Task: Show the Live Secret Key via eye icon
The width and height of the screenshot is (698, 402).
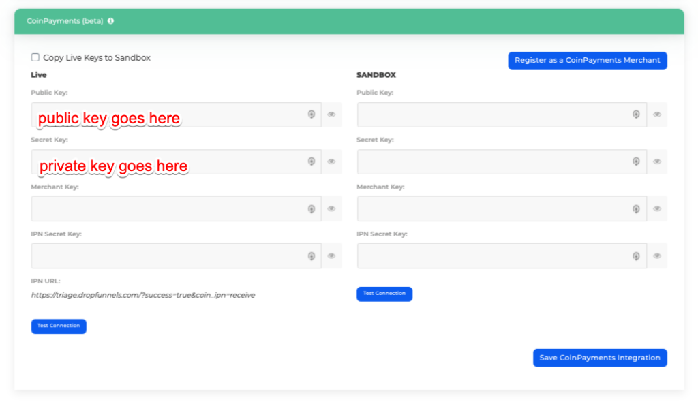Action: 331,161
